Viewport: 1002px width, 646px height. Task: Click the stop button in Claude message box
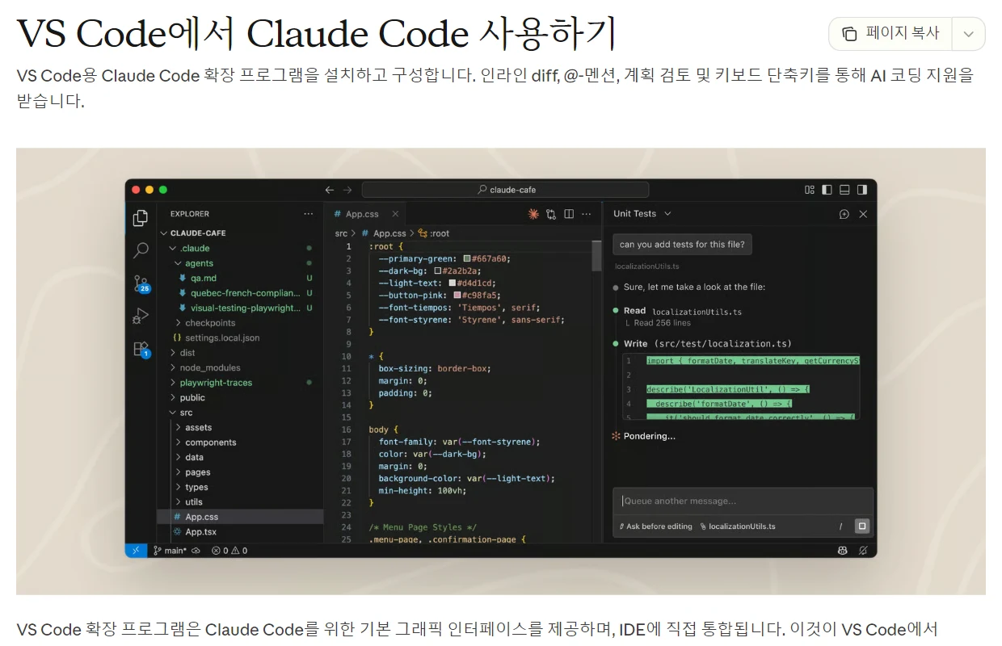pos(862,526)
